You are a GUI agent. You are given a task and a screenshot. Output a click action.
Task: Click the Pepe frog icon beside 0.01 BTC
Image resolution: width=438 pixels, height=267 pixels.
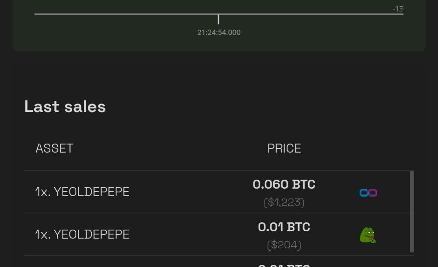click(368, 235)
